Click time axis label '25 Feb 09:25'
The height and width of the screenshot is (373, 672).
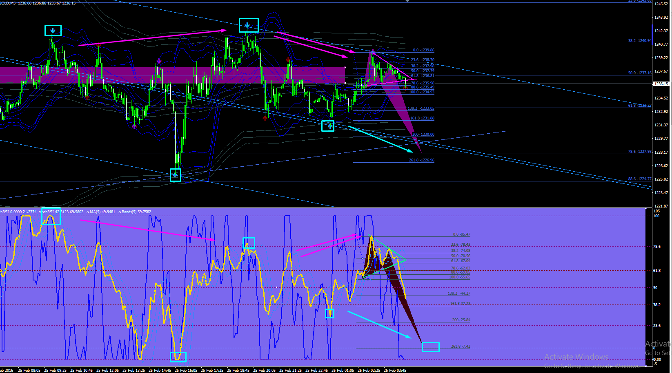(55, 371)
